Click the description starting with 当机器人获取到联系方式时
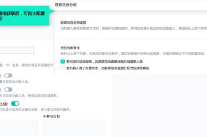The image size is (207, 137). 134,28
